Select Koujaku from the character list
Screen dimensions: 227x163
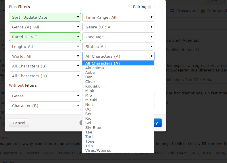click(x=93, y=86)
